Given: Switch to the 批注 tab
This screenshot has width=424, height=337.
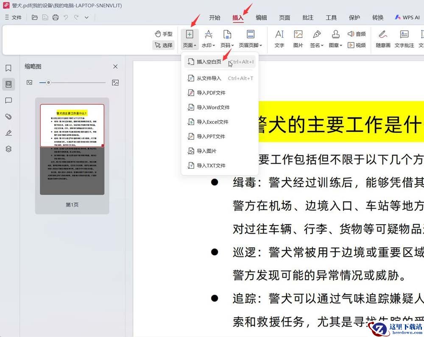Looking at the screenshot, I should click(308, 17).
